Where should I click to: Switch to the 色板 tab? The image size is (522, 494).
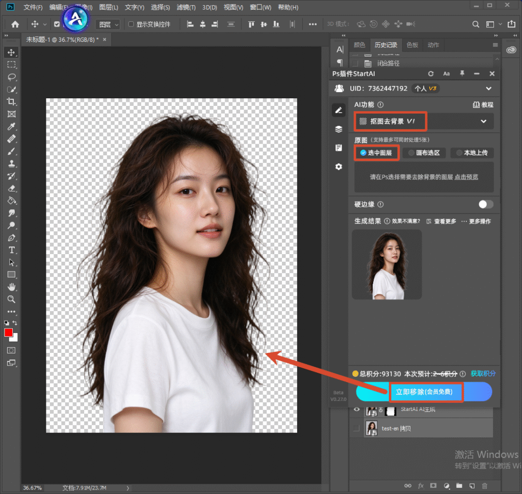coord(412,45)
